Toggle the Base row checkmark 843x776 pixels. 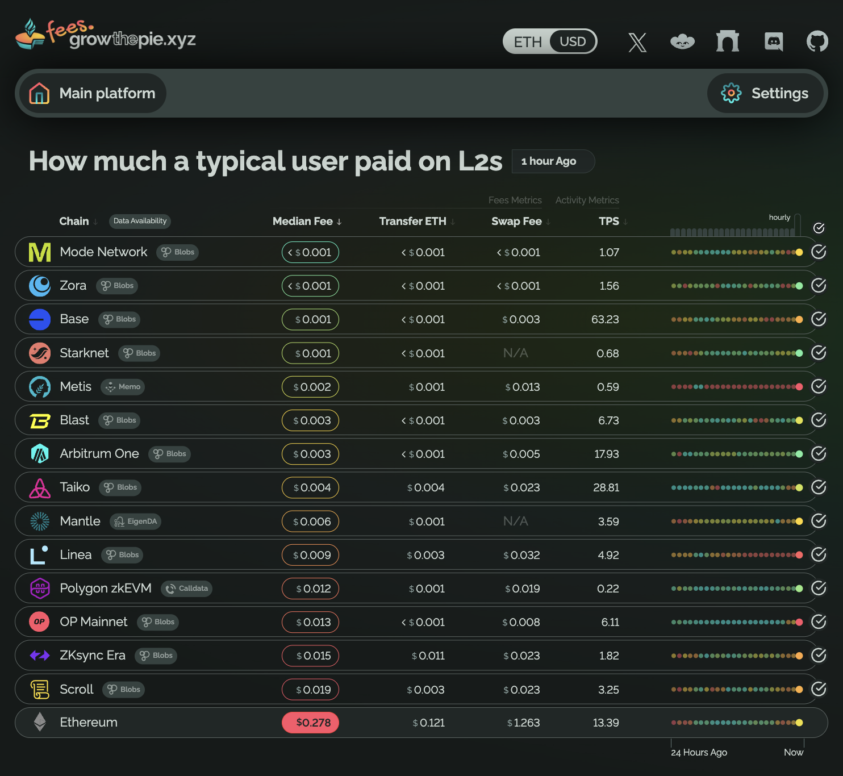coord(819,319)
